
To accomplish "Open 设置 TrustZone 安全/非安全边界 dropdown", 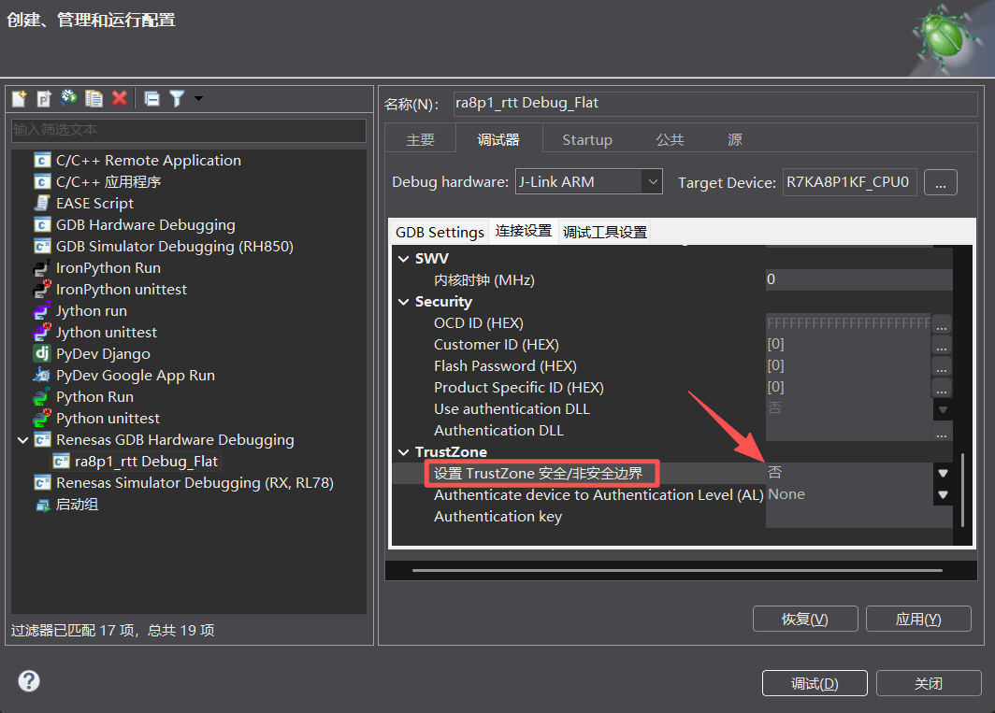I will coord(943,473).
